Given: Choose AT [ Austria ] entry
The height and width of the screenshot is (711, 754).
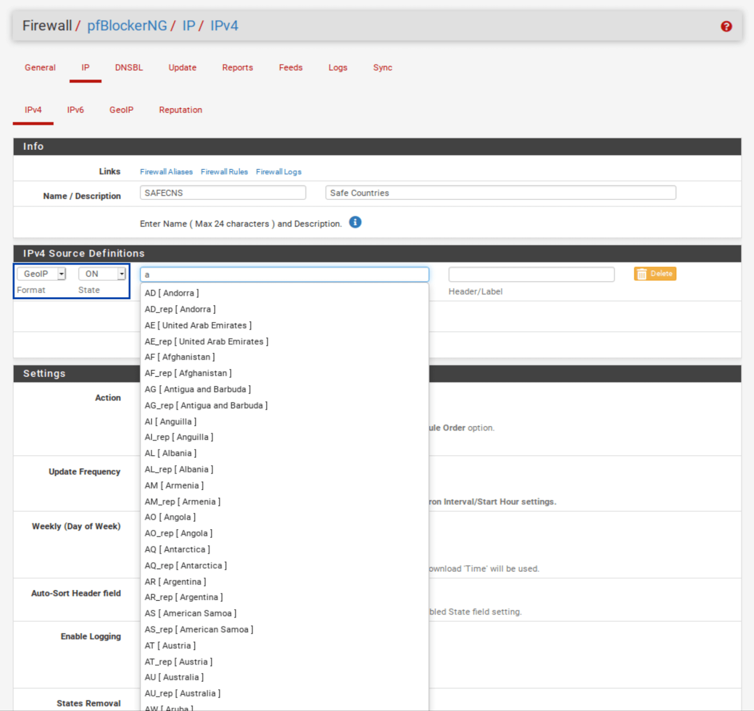Looking at the screenshot, I should pos(285,645).
